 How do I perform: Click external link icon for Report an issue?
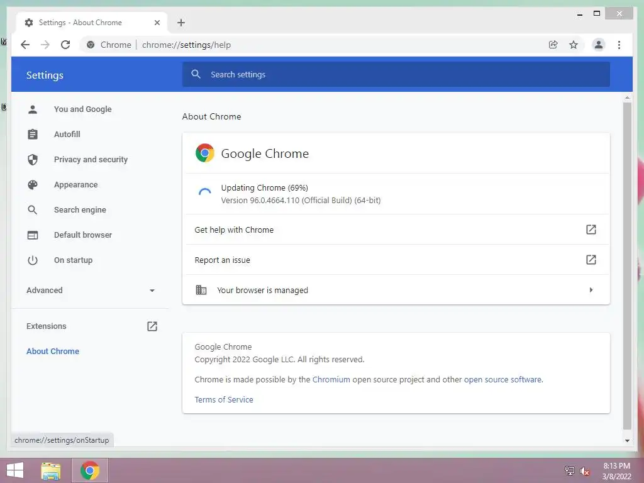[591, 260]
